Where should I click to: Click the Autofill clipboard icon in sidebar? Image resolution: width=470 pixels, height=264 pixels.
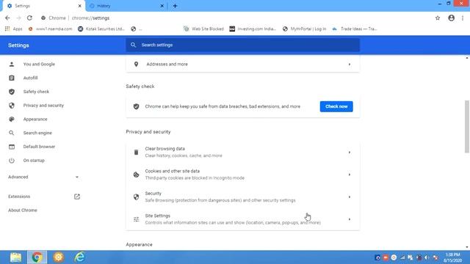click(12, 78)
